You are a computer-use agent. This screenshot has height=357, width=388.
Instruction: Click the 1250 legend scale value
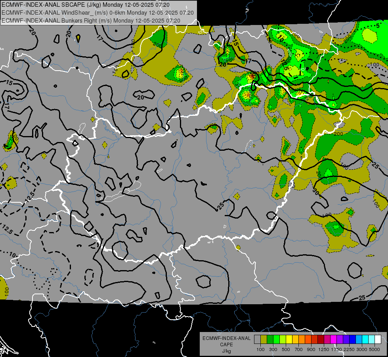point(324,349)
